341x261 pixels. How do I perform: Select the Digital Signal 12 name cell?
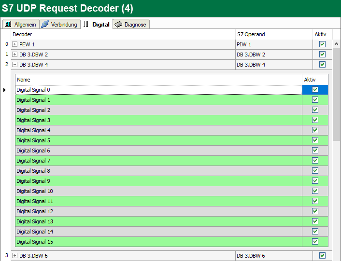[x=158, y=211]
